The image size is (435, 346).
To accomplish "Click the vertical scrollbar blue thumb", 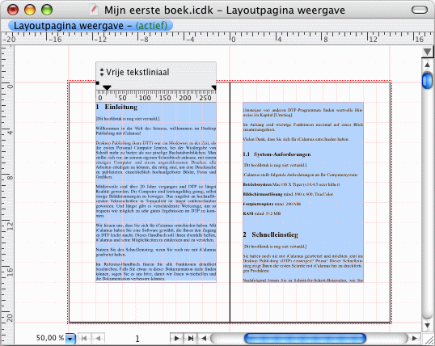I will (427, 81).
